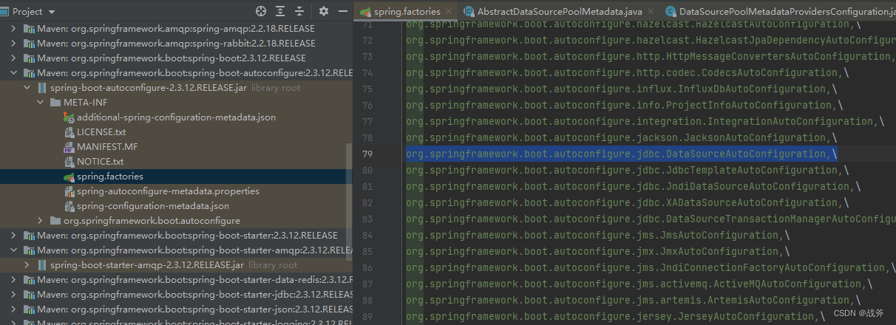Click gutter line number 79
Viewport: 896px width, 325px height.
coord(367,154)
